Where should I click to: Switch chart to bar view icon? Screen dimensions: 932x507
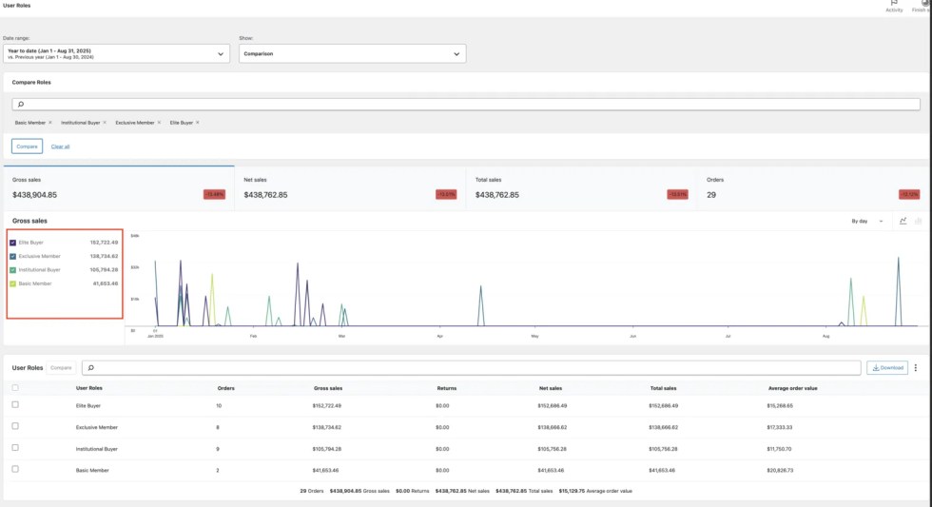click(918, 221)
